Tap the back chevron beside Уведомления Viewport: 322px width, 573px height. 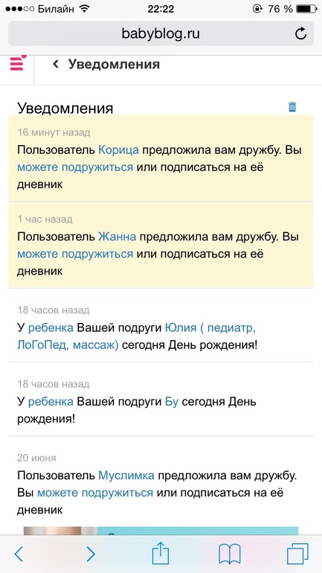click(56, 64)
